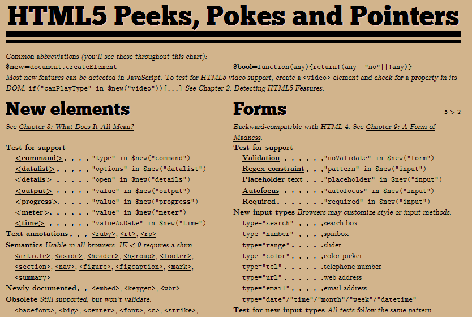Open the <article> element link
Screen dimensions: 472x317
(32, 256)
